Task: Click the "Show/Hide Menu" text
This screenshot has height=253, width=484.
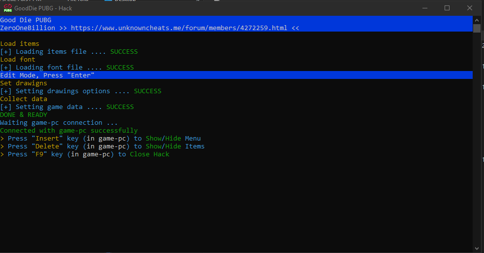Action: [173, 139]
